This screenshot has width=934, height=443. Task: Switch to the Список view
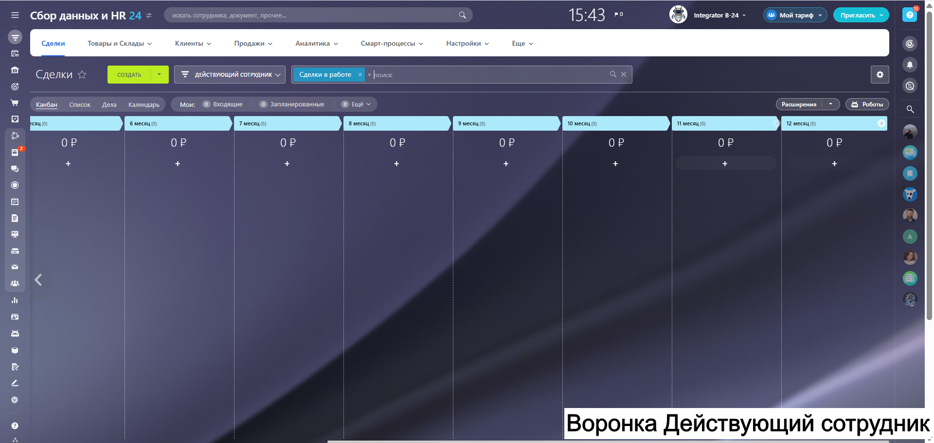coord(80,104)
